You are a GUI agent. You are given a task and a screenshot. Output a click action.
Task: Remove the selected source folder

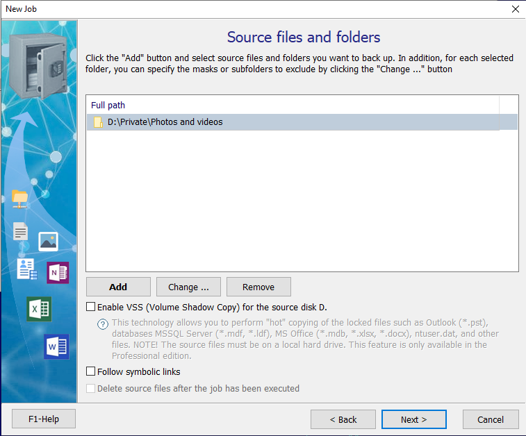(x=258, y=287)
